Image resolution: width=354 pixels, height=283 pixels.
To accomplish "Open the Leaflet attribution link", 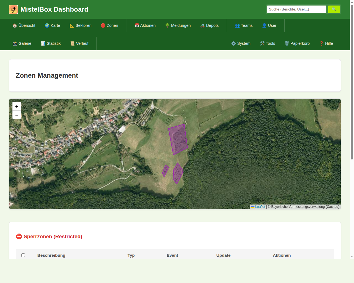I will (260, 207).
